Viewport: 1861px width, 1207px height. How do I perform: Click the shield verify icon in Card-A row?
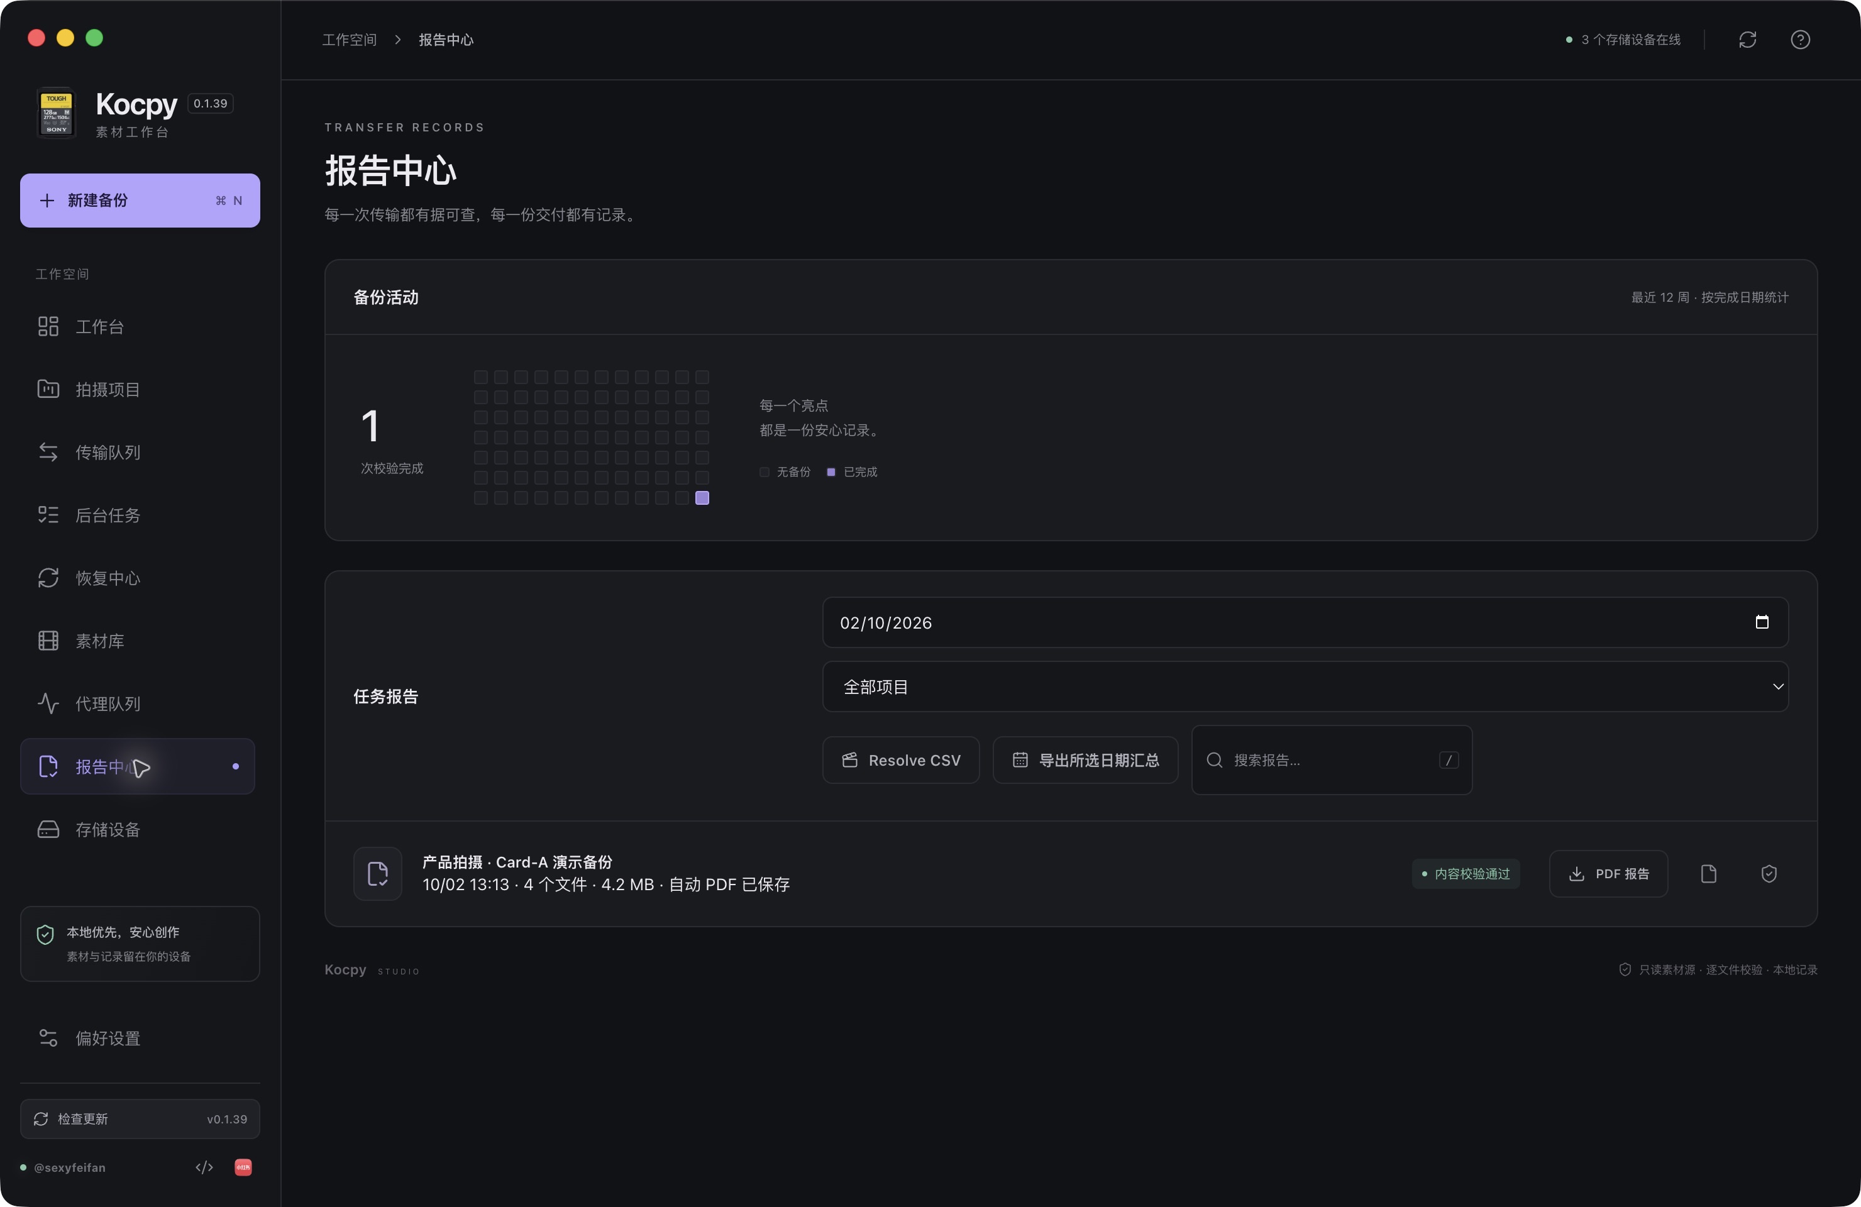tap(1769, 873)
